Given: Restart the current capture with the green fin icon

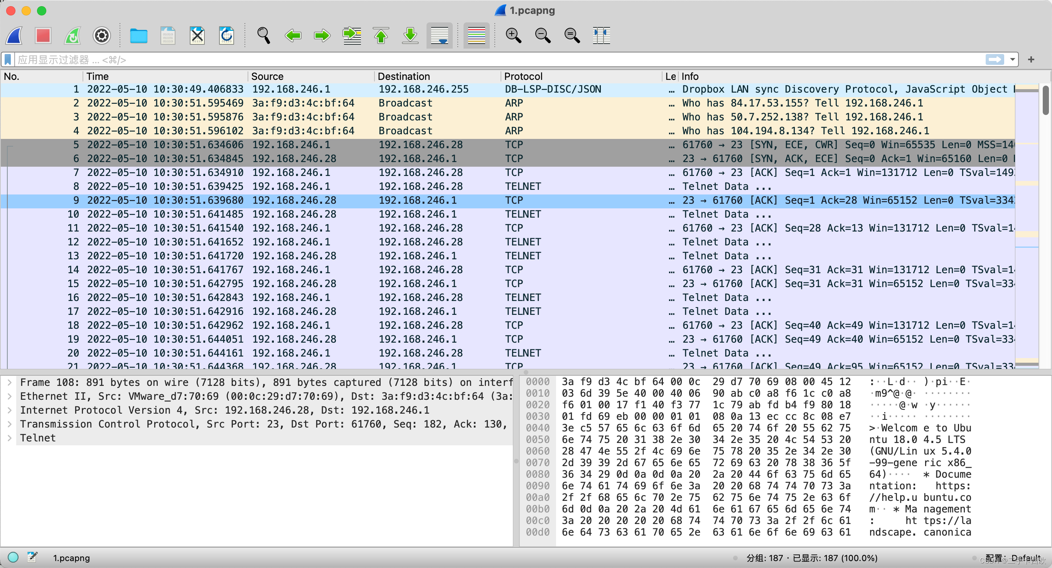Looking at the screenshot, I should coord(72,36).
